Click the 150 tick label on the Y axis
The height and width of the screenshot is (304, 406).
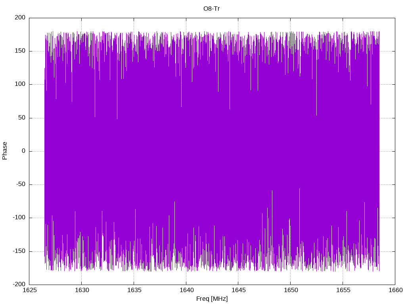pos(20,51)
